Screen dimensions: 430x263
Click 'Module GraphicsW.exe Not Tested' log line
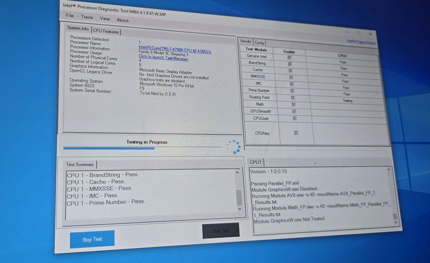point(289,220)
